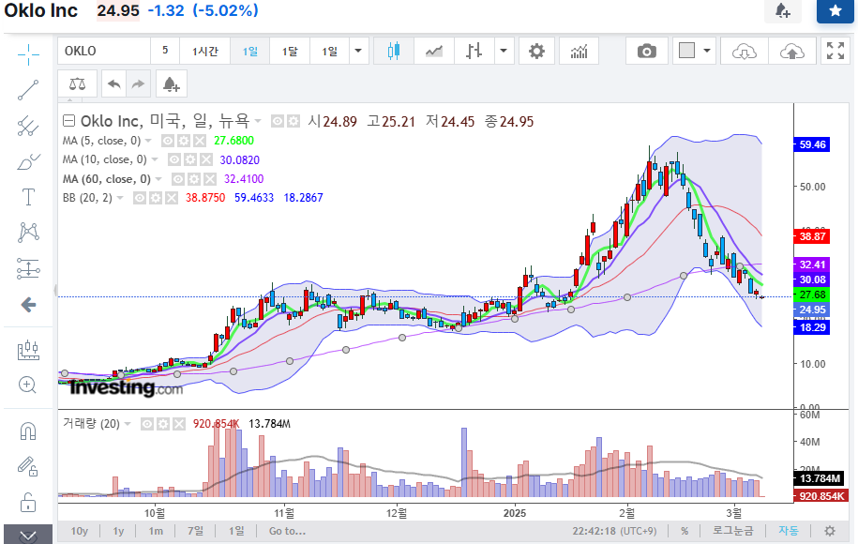Collapse the Oklo Inc legend box

[x=69, y=120]
